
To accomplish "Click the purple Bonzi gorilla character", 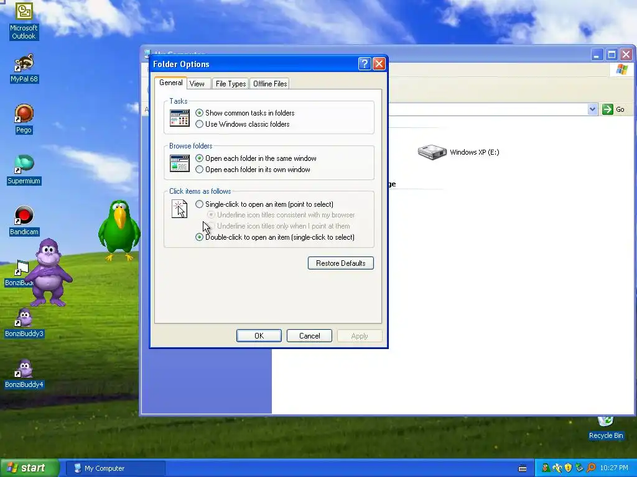I will coord(49,272).
